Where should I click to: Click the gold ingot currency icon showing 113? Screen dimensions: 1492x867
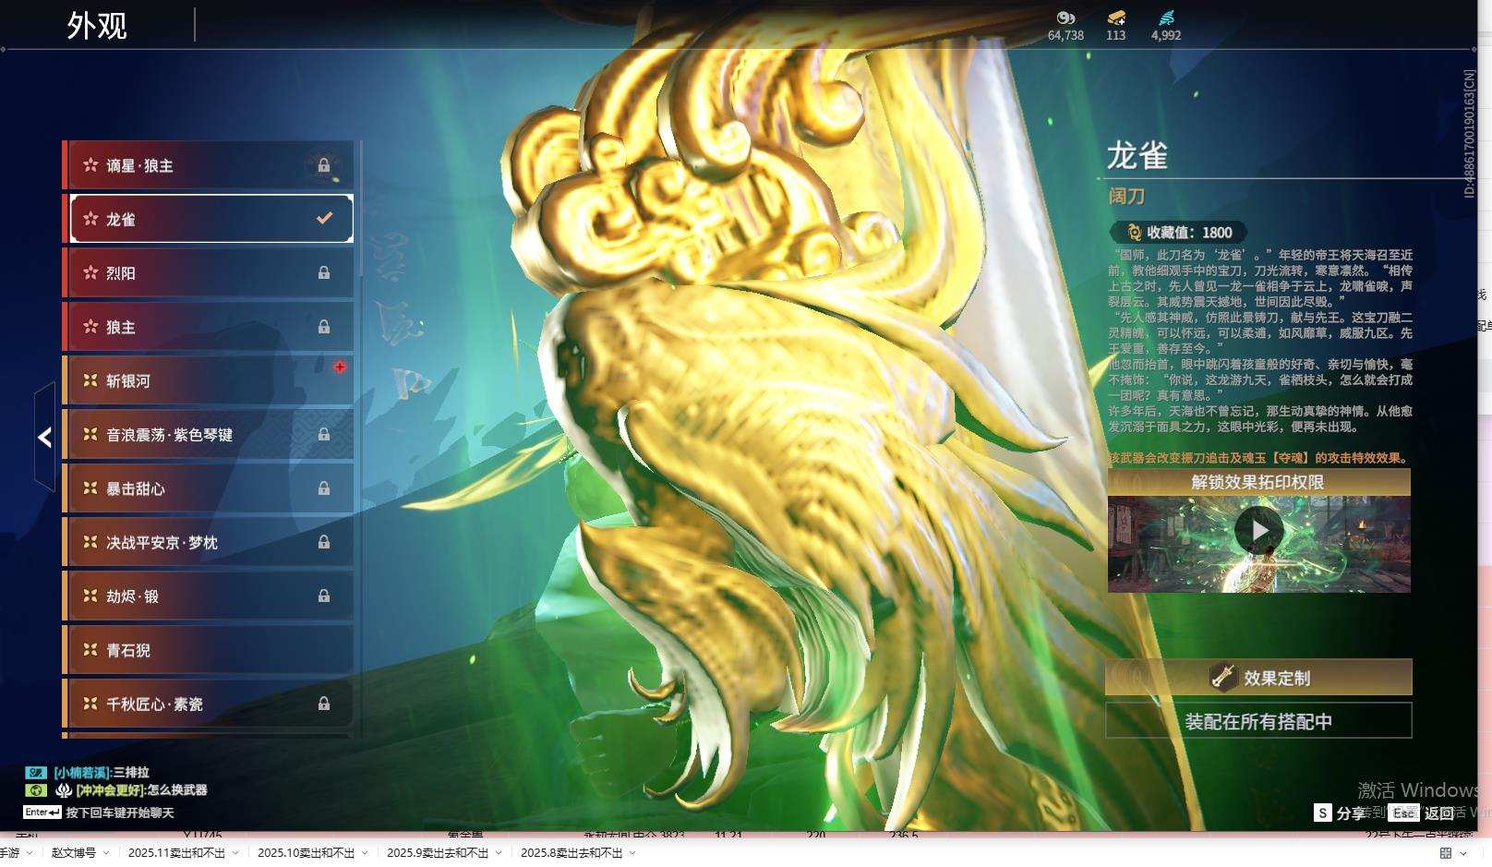[x=1117, y=17]
